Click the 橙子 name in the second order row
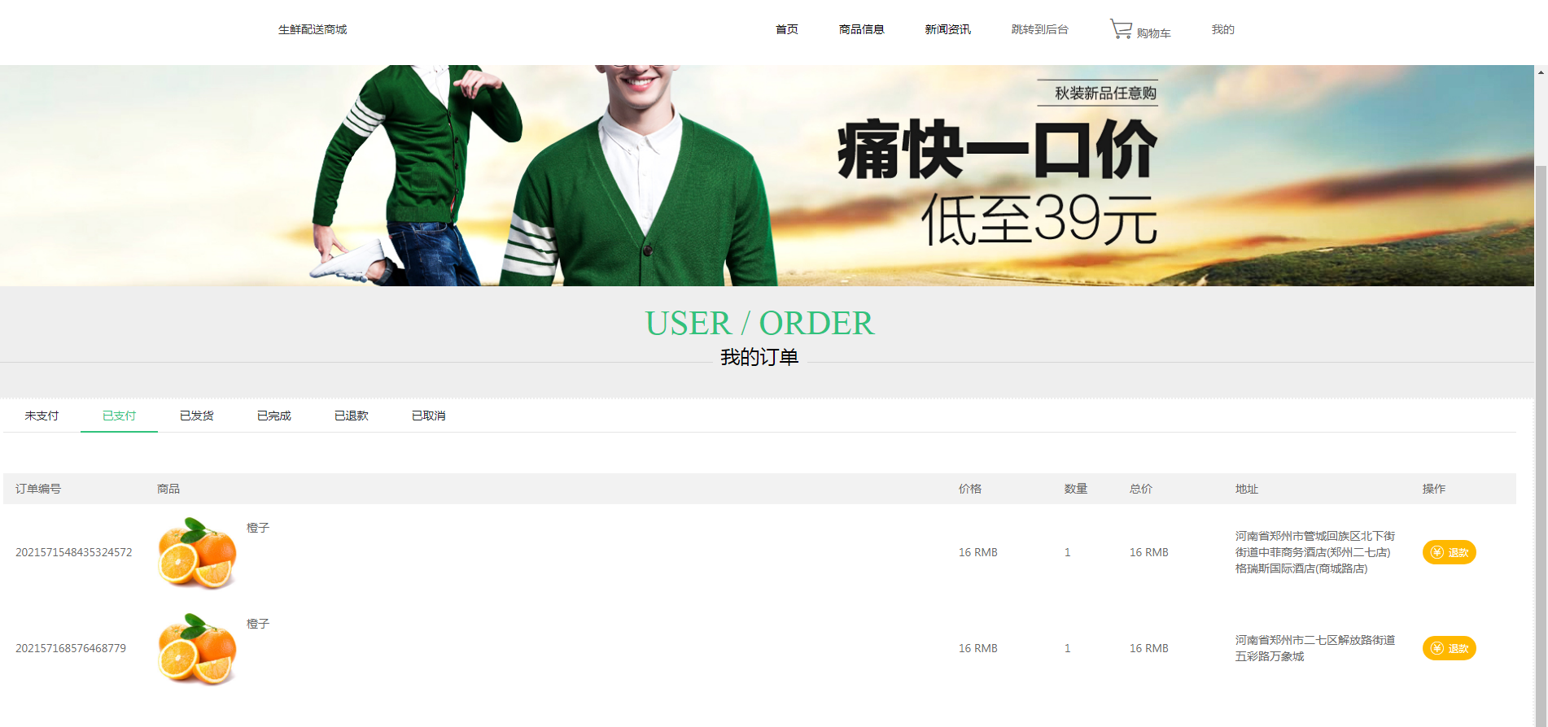1548x727 pixels. (258, 624)
